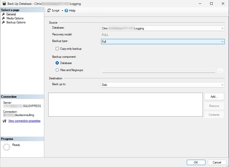
Task: Expand the Back up to dropdown
Action: 222,85
